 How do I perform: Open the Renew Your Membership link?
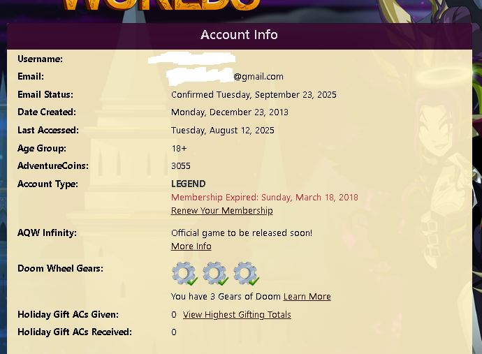tap(222, 210)
